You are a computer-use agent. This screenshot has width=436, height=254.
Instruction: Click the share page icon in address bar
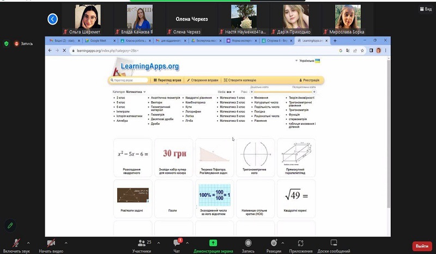[x=355, y=51]
